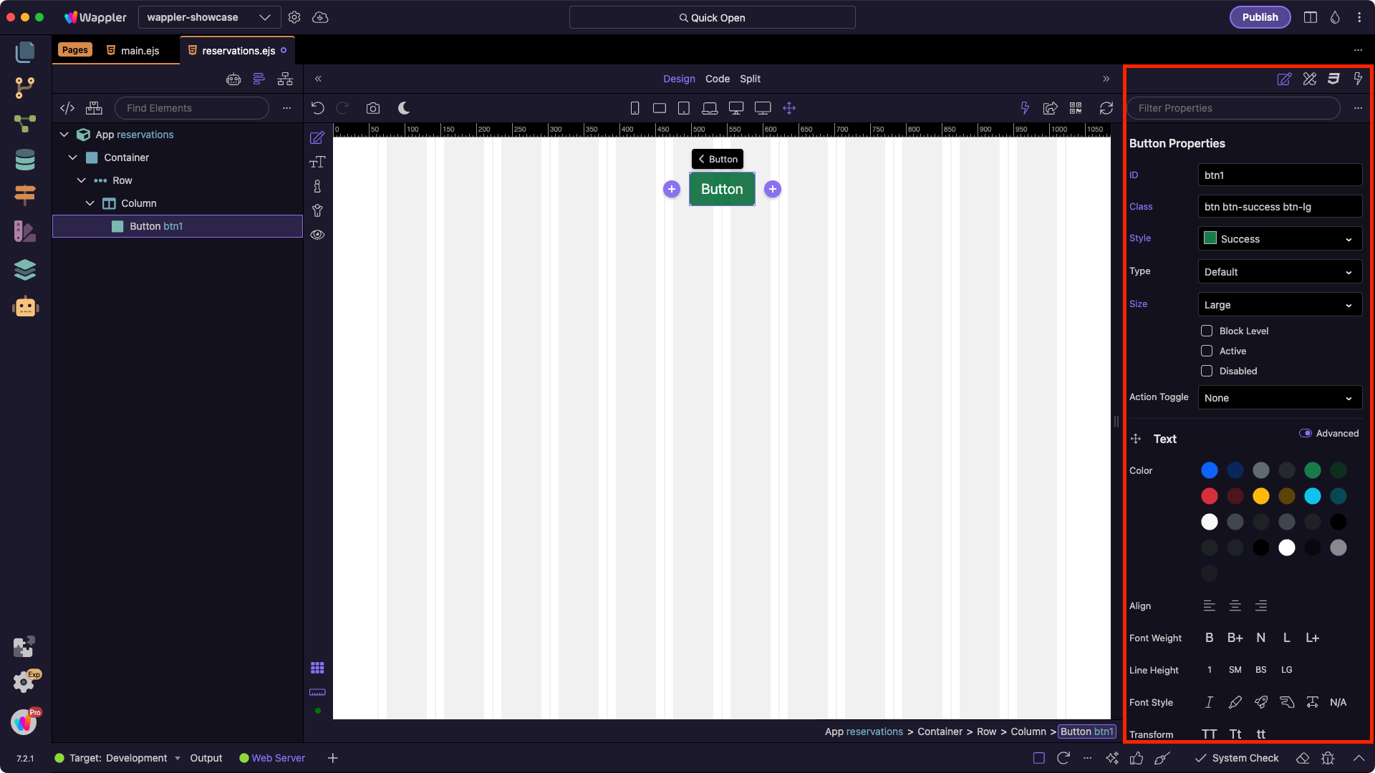
Task: Take a screenshot with the camera icon
Action: 373,108
